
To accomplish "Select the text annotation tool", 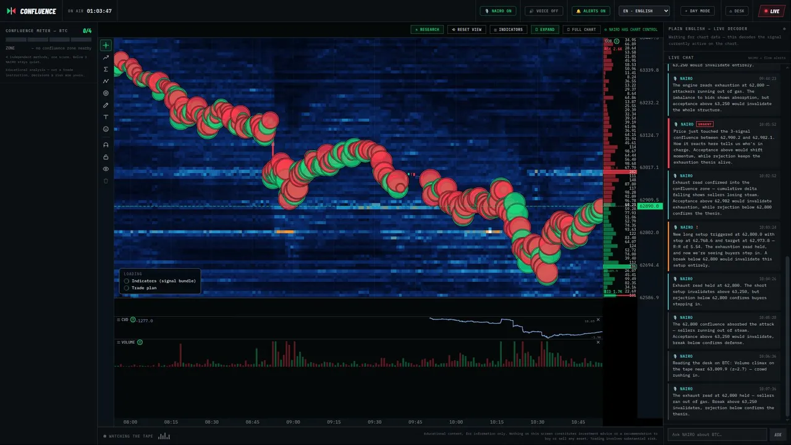I will (106, 117).
